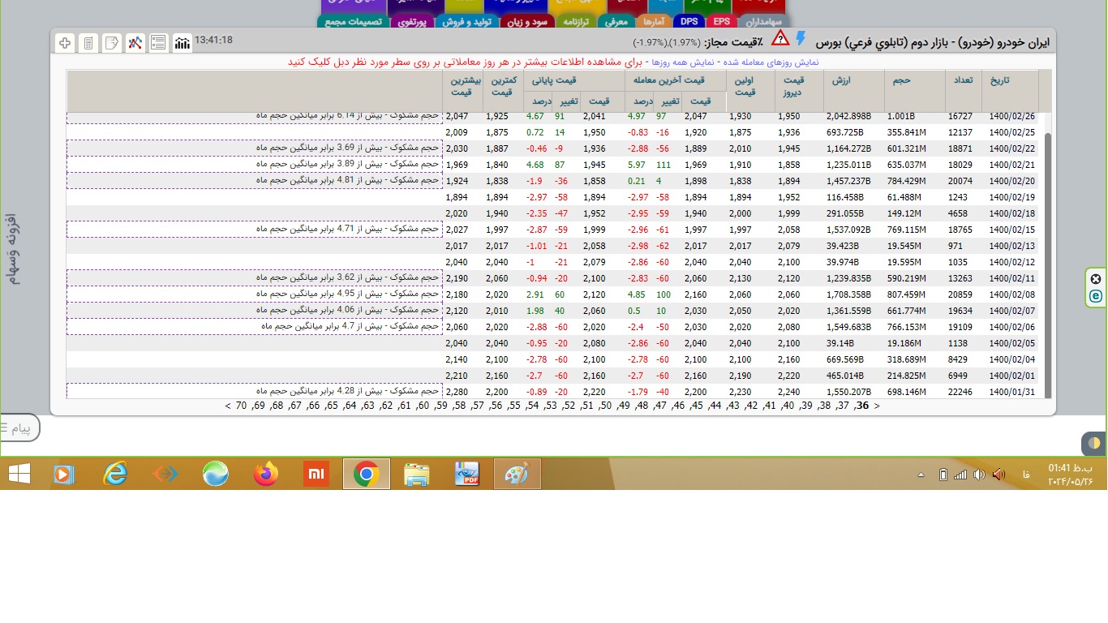Open the Mi app in the taskbar
Image resolution: width=1108 pixels, height=623 pixels.
coord(316,474)
